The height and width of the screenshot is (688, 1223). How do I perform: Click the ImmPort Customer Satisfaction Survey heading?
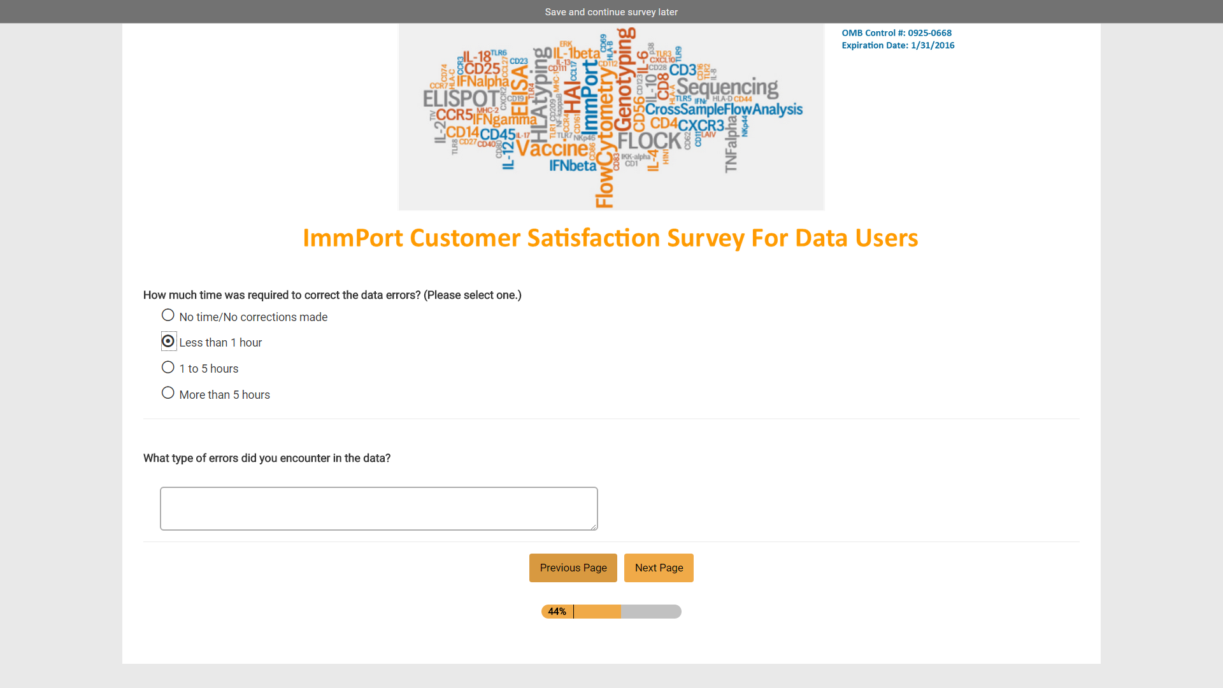click(x=610, y=238)
